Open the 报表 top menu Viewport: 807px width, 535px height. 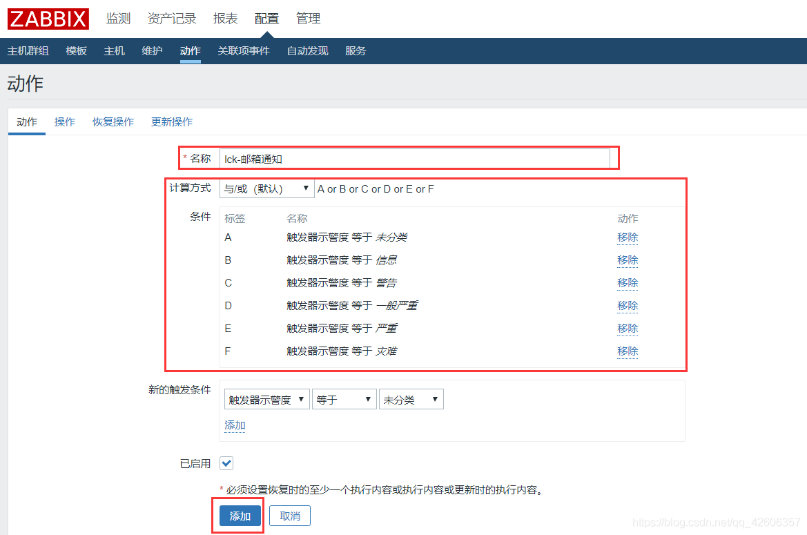226,19
